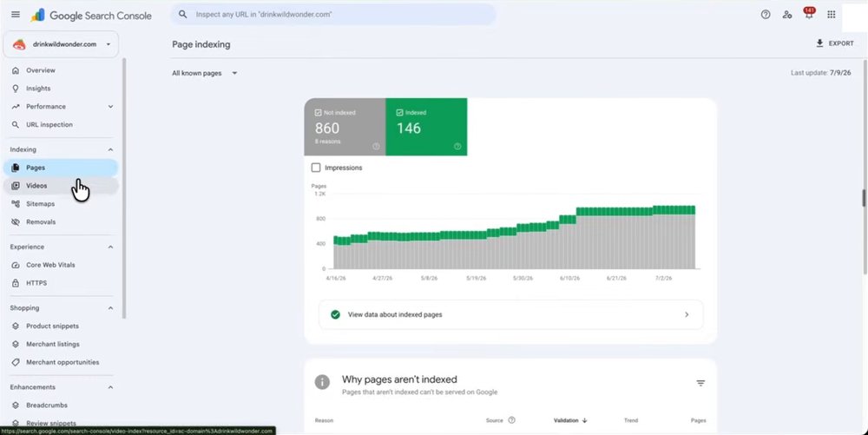Open the Breadcrumbs enhancement report
The width and height of the screenshot is (868, 435).
click(x=61, y=405)
